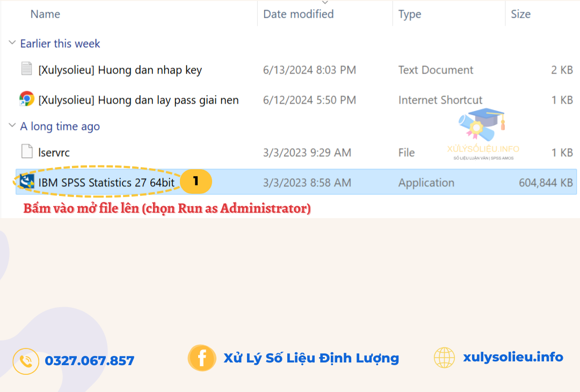The width and height of the screenshot is (580, 392).
Task: Select the text document icon for Huong dan nhap key
Action: coord(27,69)
